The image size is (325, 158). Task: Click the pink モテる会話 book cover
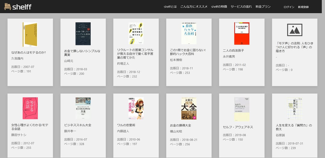tap(30, 108)
